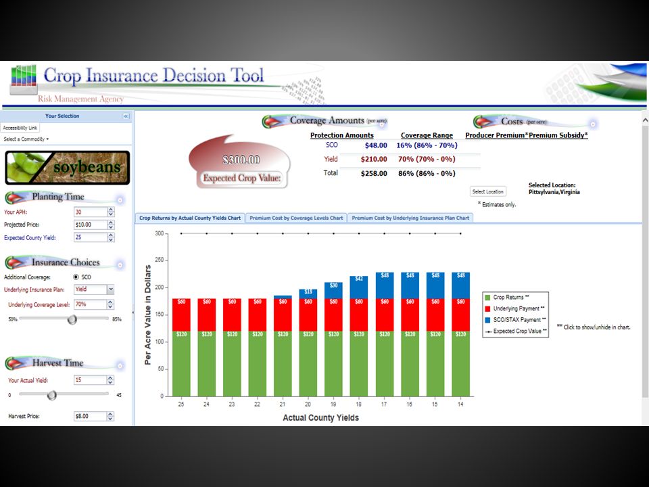649x487 pixels.
Task: Open Select a Commodity dropdown
Action: click(26, 139)
